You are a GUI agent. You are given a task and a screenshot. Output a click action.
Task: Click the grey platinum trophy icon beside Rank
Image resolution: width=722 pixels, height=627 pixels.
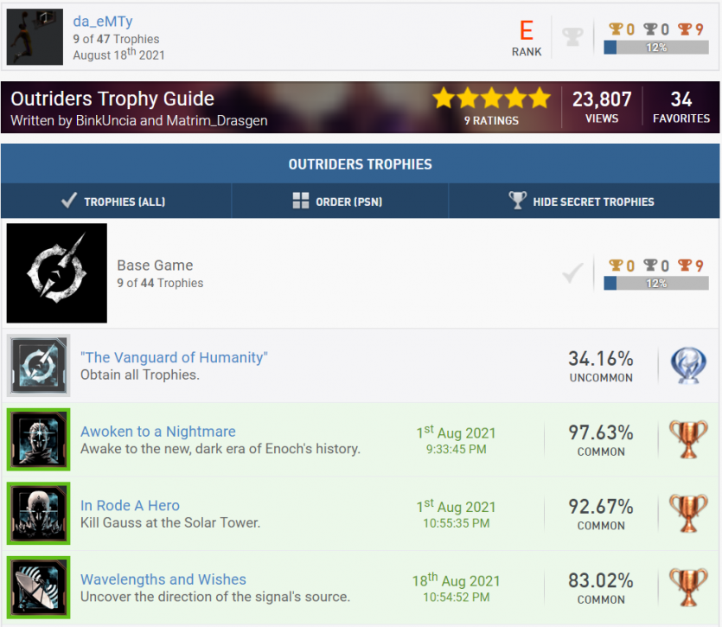(572, 37)
